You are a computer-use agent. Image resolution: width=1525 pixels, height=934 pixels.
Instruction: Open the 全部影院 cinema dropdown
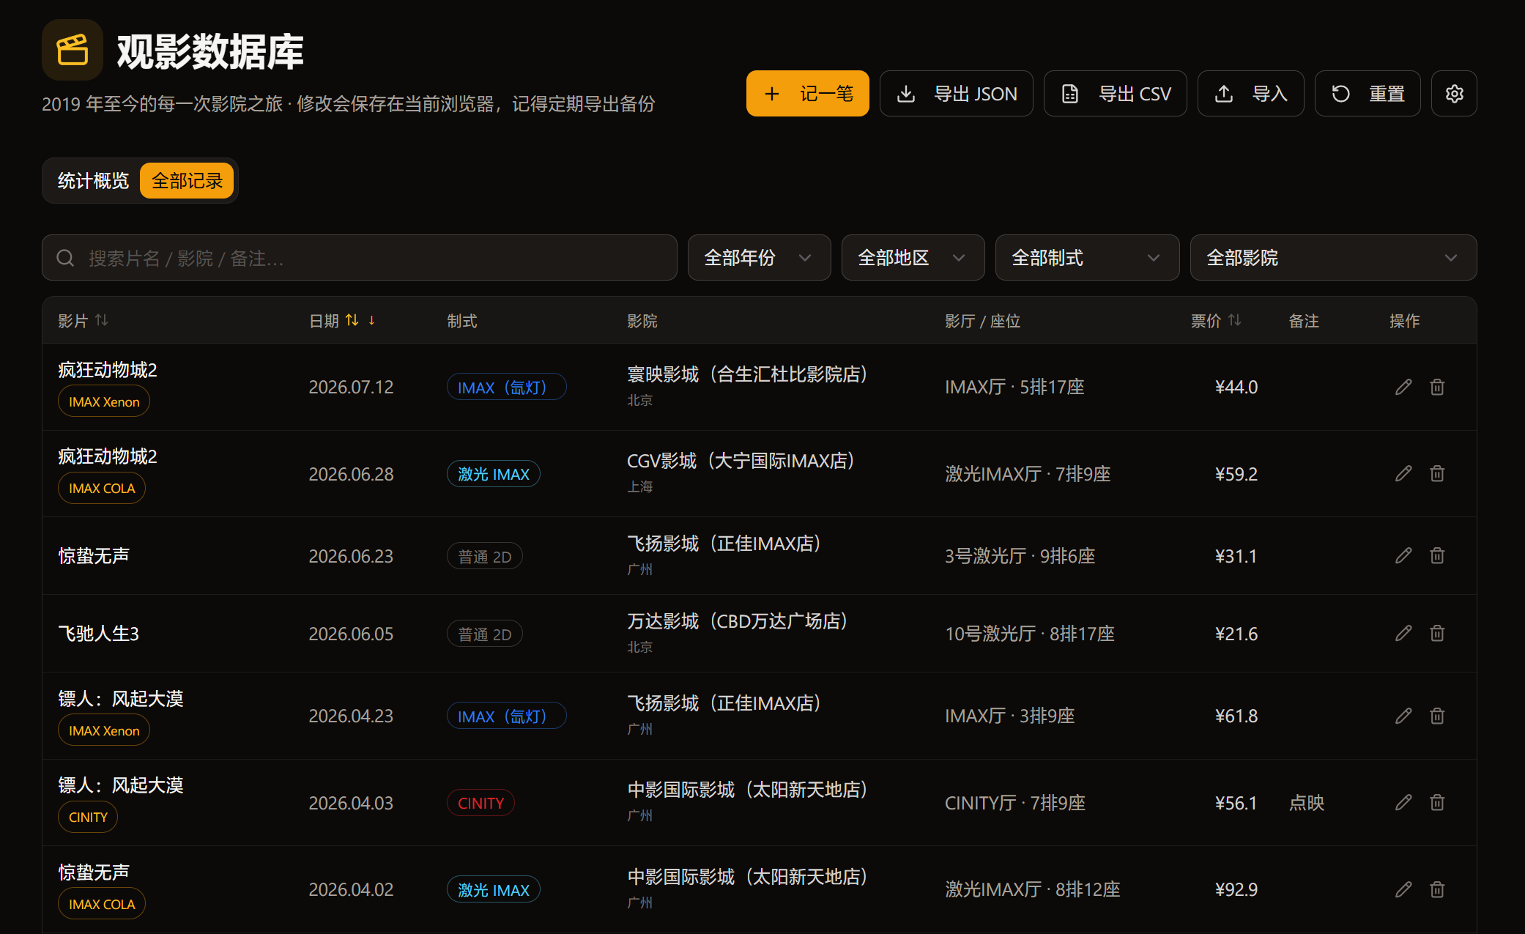coord(1333,258)
